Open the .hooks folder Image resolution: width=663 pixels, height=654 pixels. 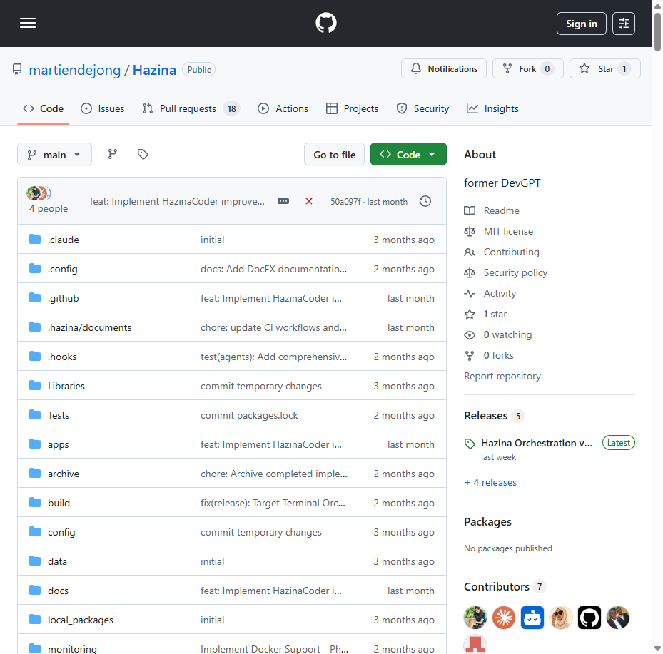click(x=62, y=357)
